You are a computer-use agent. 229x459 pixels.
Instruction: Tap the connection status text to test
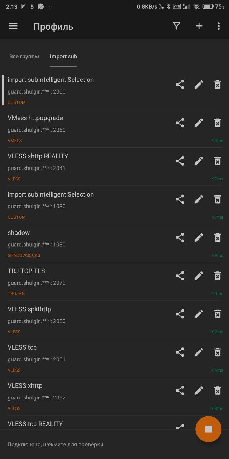[55, 444]
